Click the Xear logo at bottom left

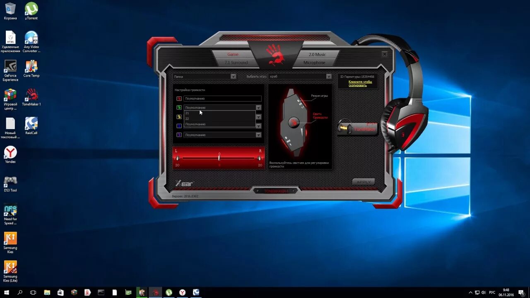point(184,183)
